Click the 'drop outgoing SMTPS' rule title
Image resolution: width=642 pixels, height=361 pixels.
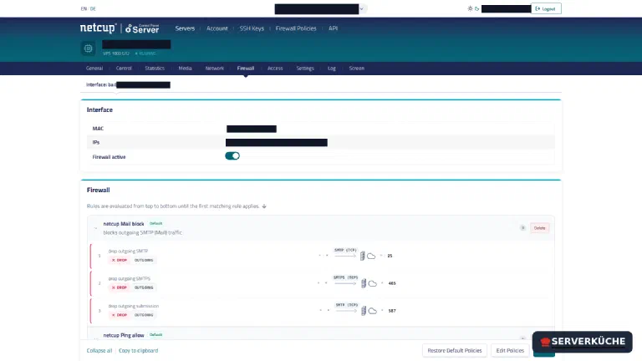[x=130, y=278]
